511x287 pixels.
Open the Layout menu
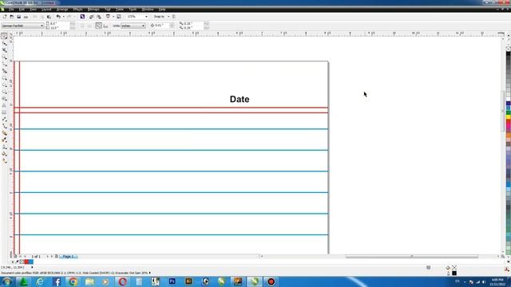[x=46, y=10]
